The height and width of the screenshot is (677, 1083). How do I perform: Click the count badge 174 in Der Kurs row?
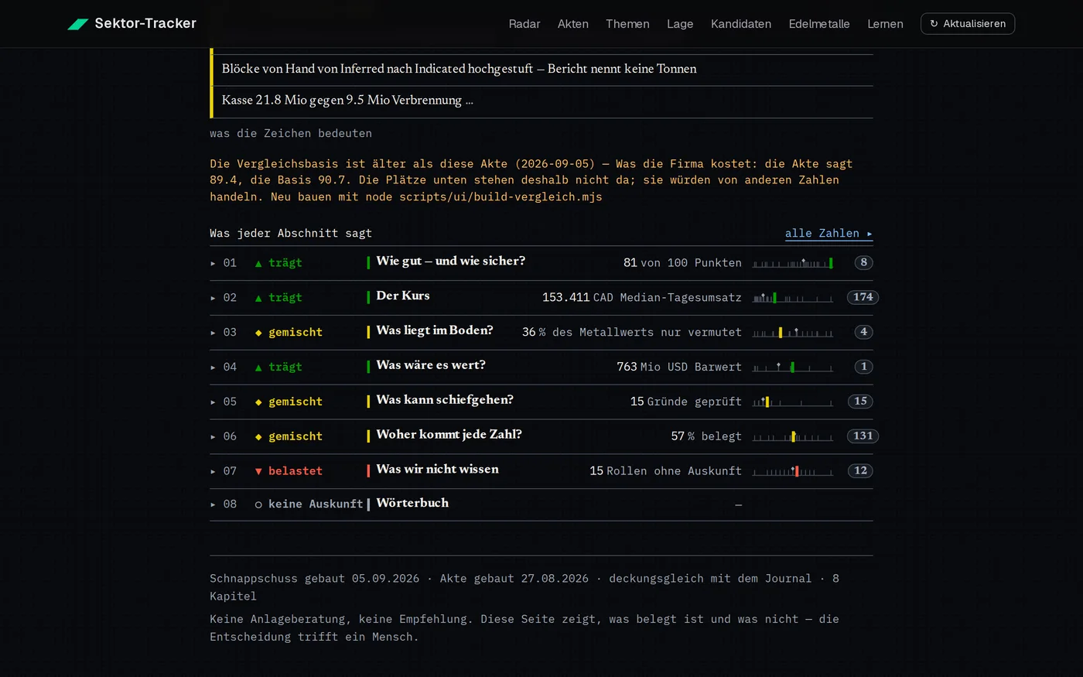pyautogui.click(x=863, y=297)
